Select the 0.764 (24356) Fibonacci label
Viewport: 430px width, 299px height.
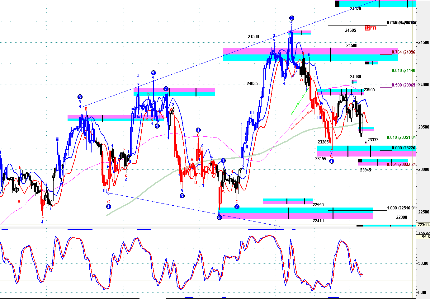404,52
